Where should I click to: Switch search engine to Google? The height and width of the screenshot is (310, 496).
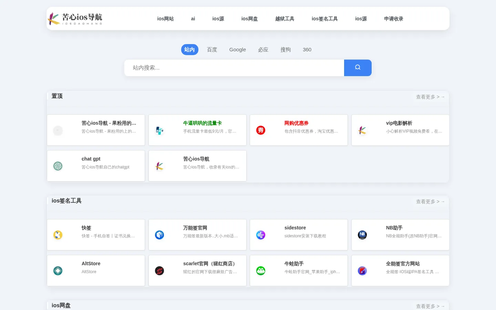click(x=238, y=50)
